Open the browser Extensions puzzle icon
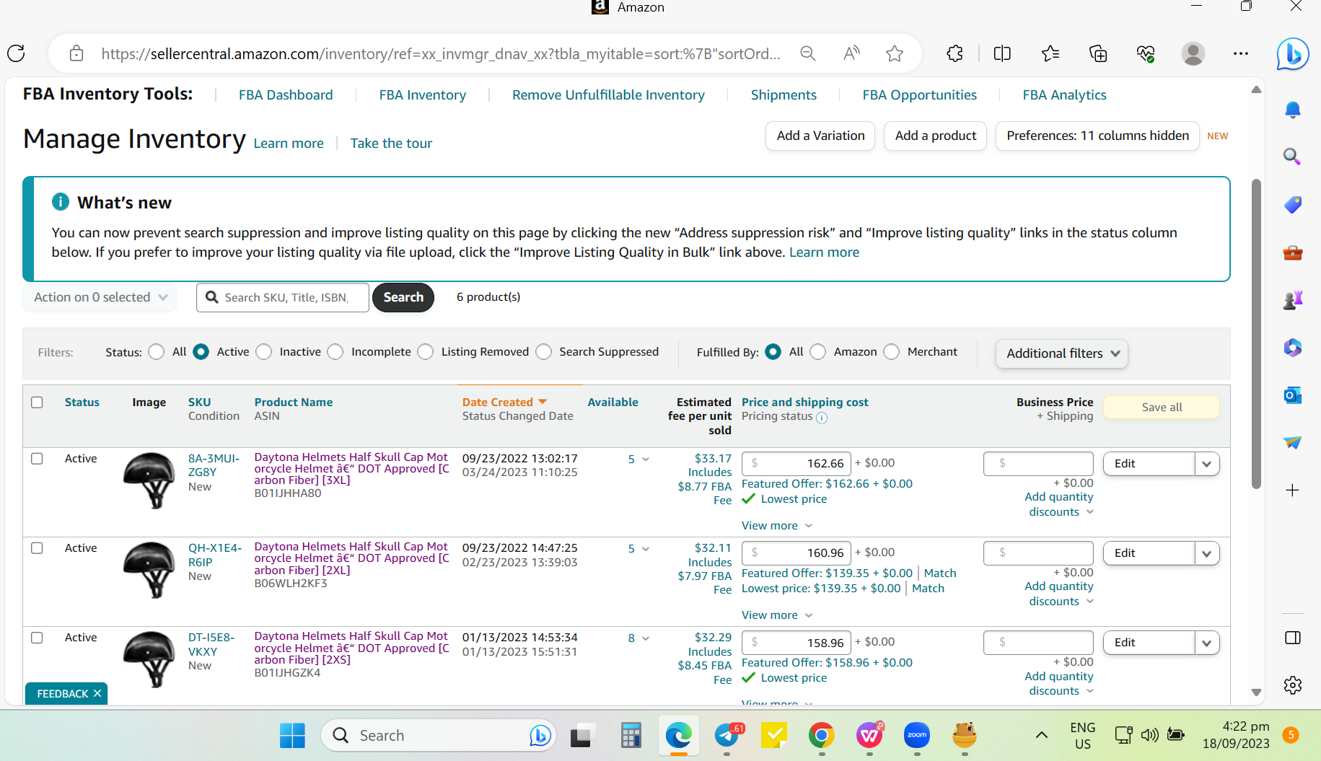The image size is (1321, 761). 954,53
